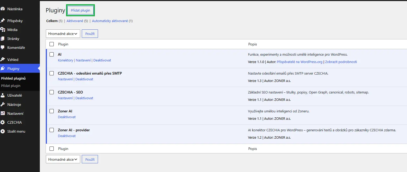Click the Plugin column header at top

[x=63, y=44]
